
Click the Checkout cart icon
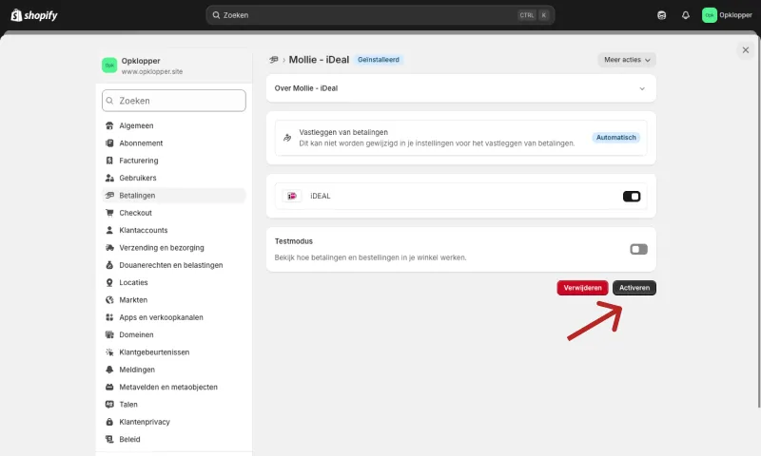tap(109, 213)
